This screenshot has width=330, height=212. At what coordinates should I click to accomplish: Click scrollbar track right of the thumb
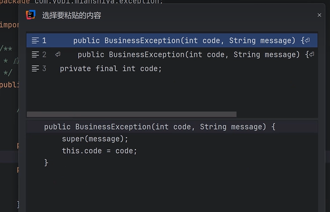point(276,114)
